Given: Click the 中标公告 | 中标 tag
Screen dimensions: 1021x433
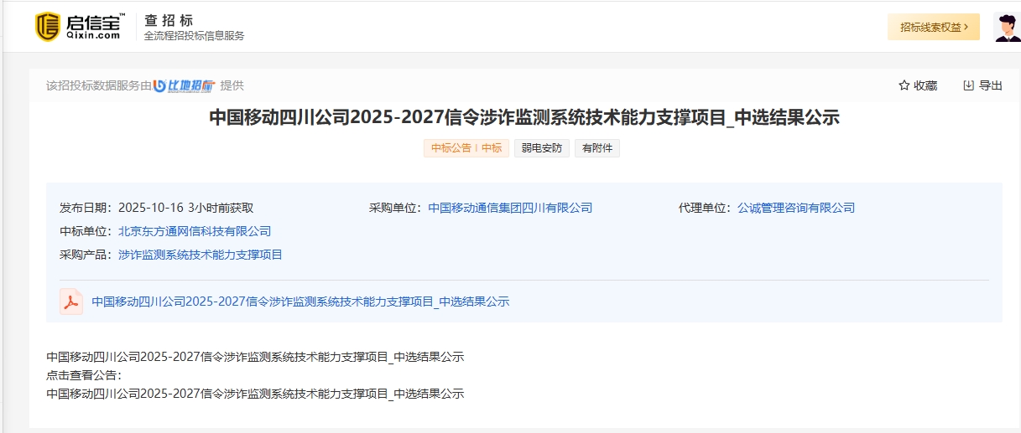Looking at the screenshot, I should [466, 148].
